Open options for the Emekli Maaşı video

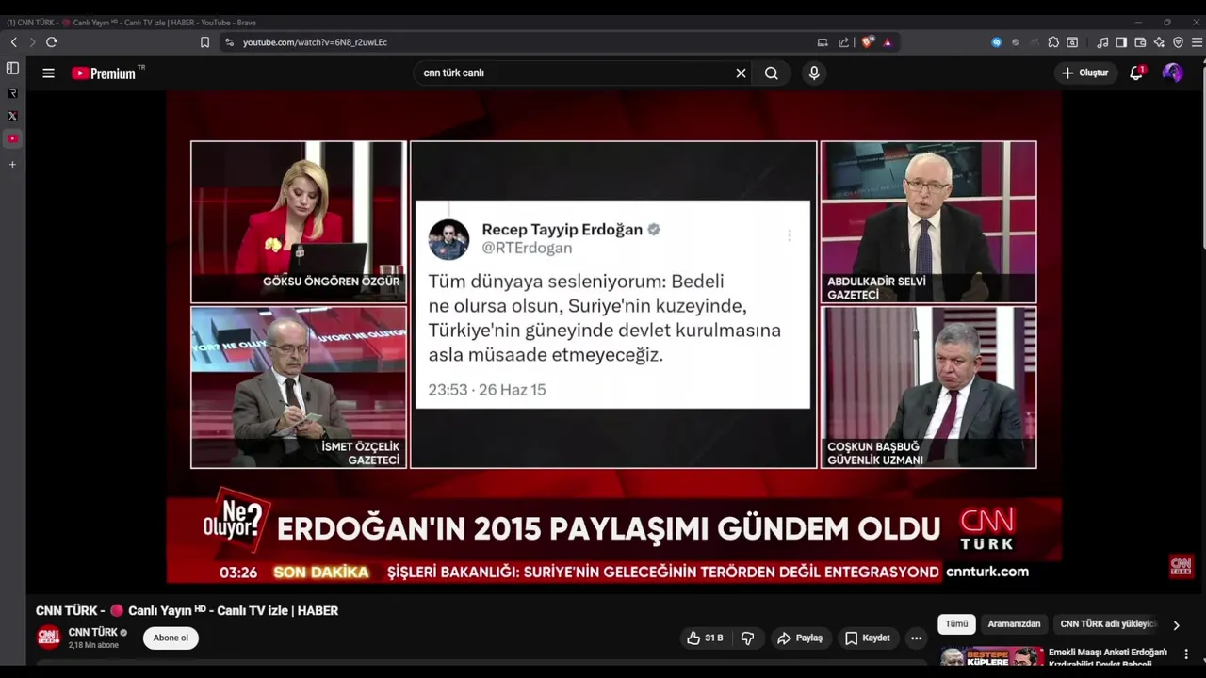click(1186, 654)
